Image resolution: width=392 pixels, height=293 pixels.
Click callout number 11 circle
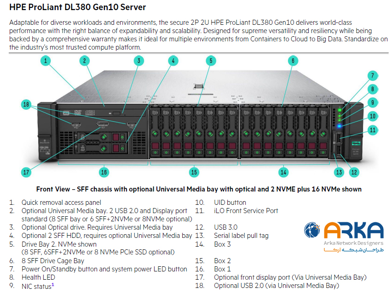(373, 130)
